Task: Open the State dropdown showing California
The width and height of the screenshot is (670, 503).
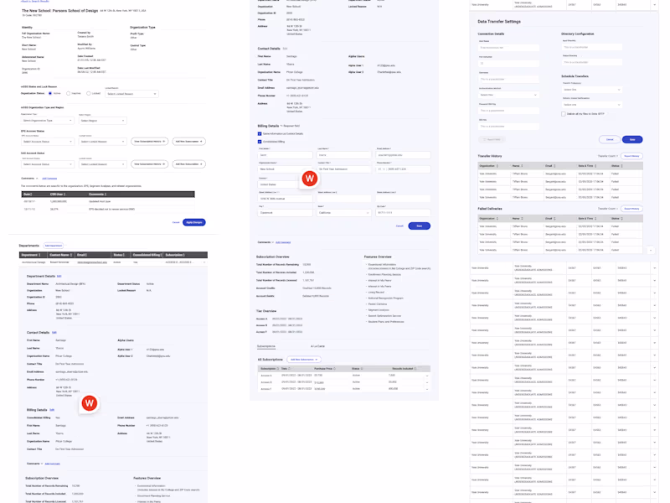Action: (x=343, y=213)
